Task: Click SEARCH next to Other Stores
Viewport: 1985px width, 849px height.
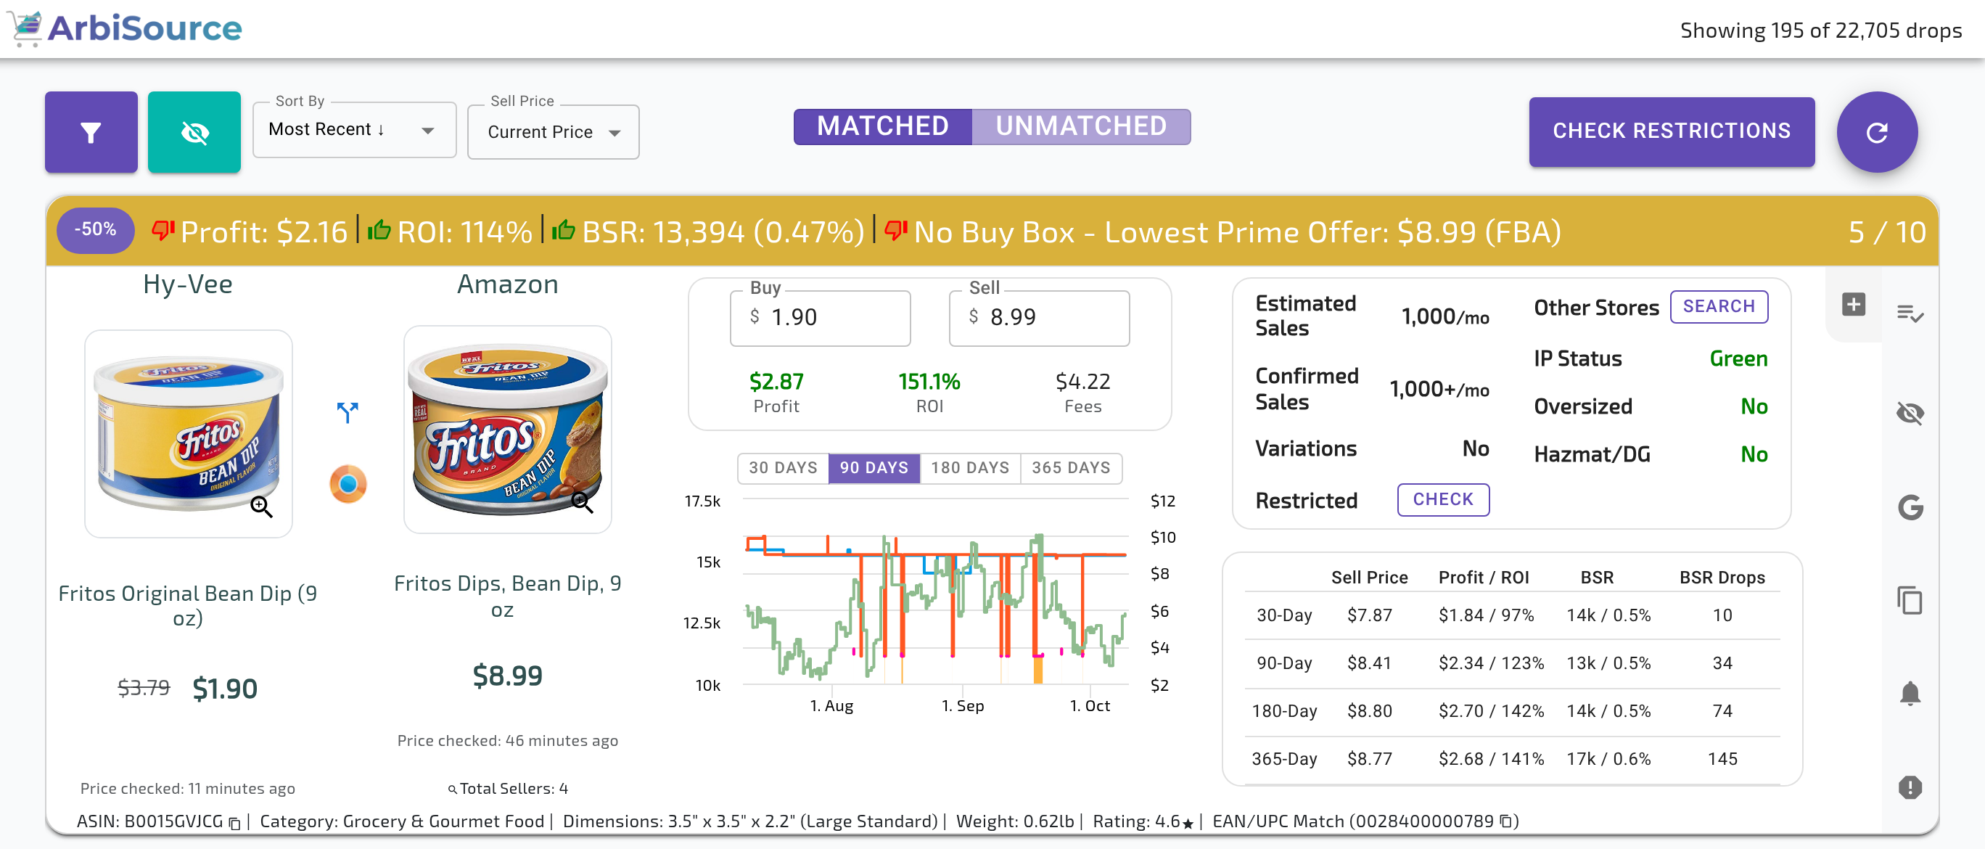Action: 1719,307
